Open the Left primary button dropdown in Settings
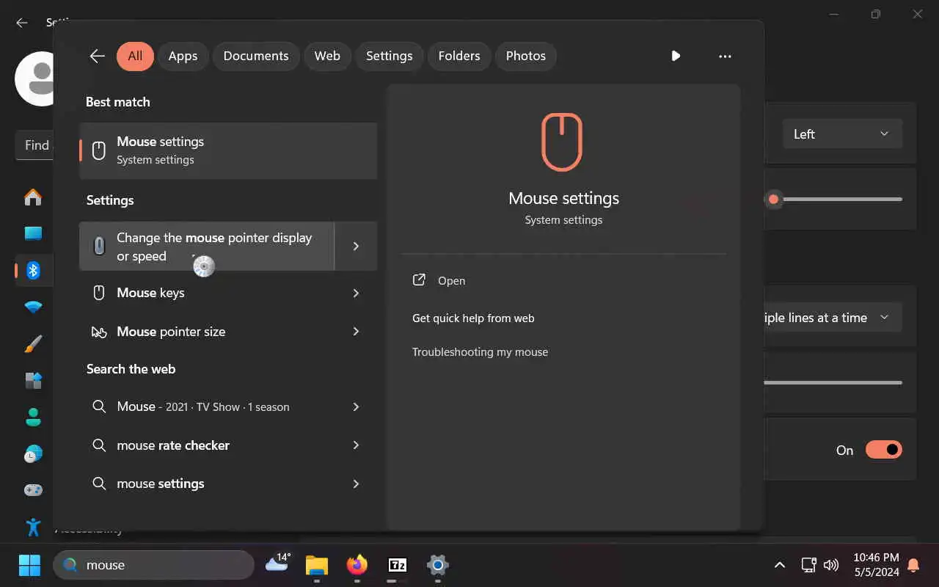Viewport: 939px width, 587px height. click(842, 134)
